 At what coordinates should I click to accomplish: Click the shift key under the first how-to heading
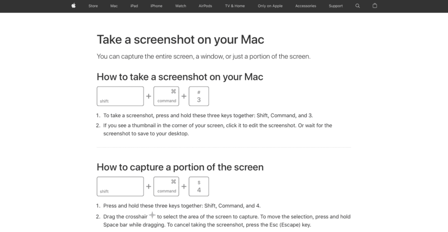[x=120, y=96]
